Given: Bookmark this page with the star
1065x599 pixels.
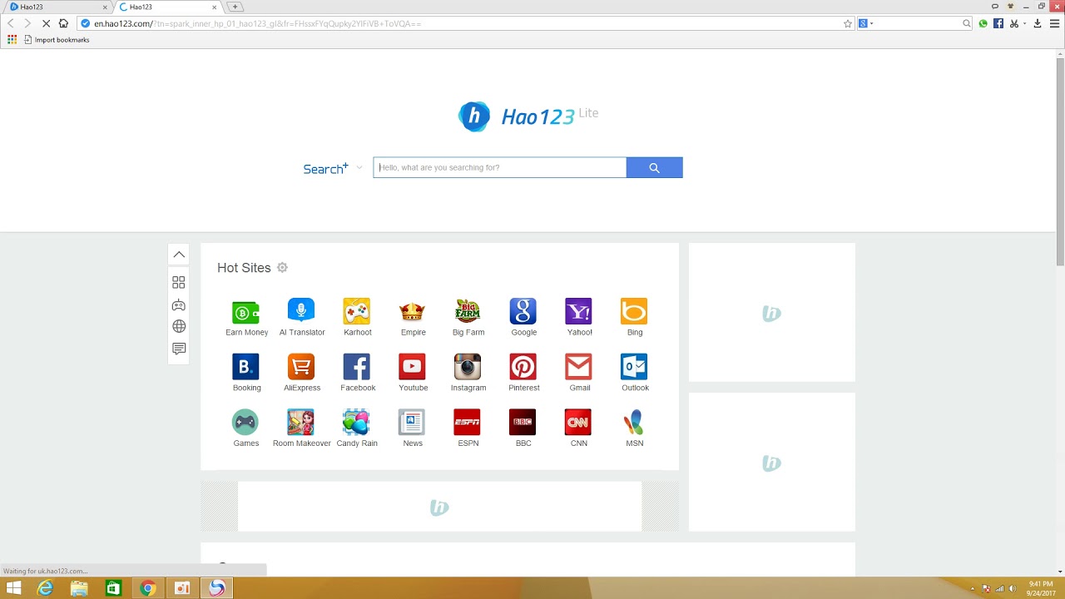Looking at the screenshot, I should click(x=848, y=23).
